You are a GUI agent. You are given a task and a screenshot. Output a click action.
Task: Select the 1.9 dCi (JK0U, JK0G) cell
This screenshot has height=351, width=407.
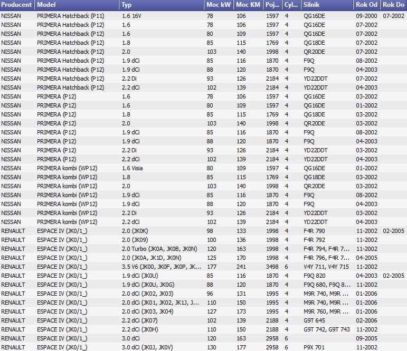coord(148,285)
